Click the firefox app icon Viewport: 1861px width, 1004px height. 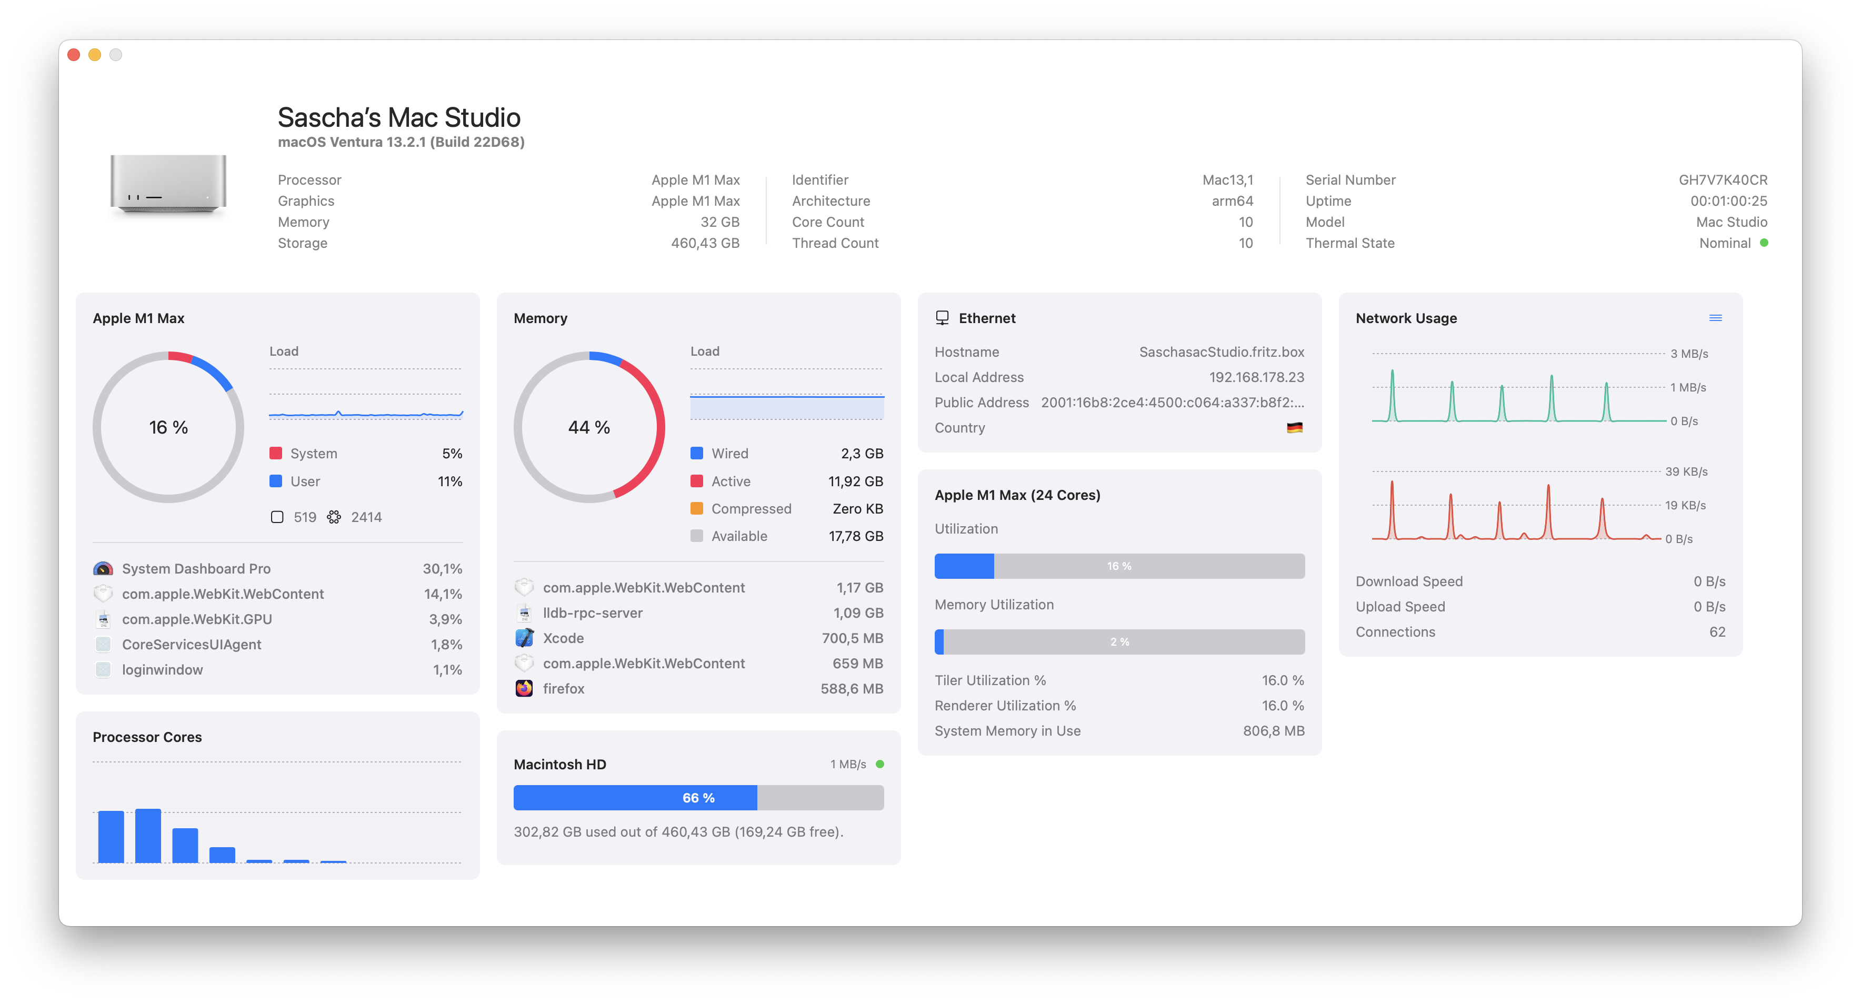(525, 688)
